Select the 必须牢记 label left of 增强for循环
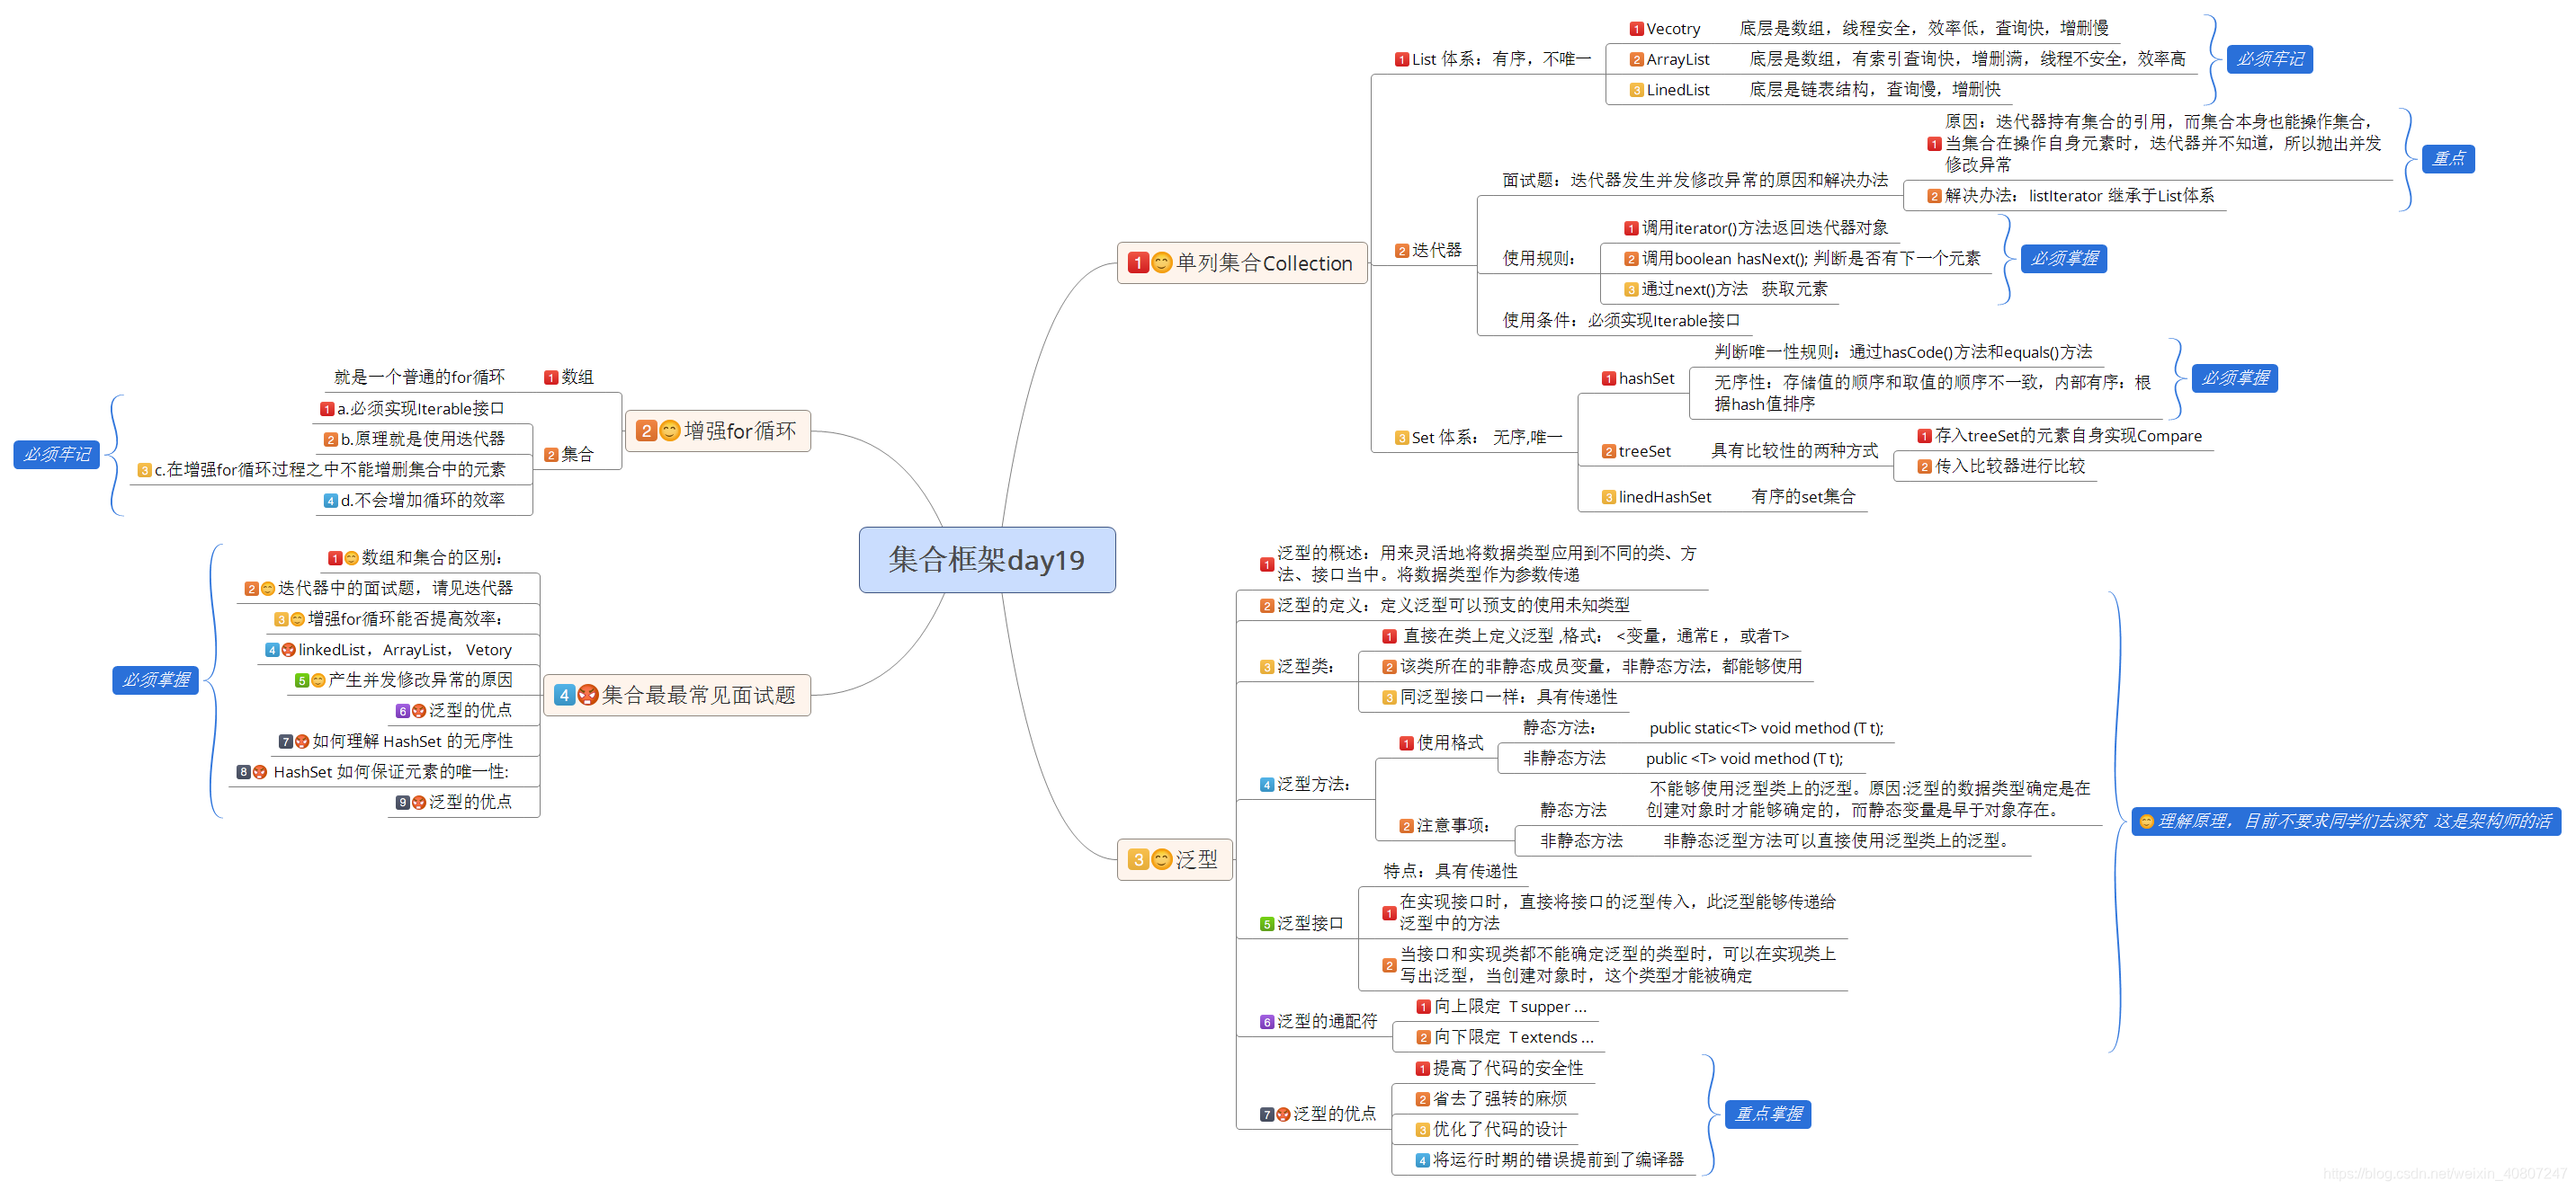This screenshot has width=2576, height=1190. (x=57, y=455)
